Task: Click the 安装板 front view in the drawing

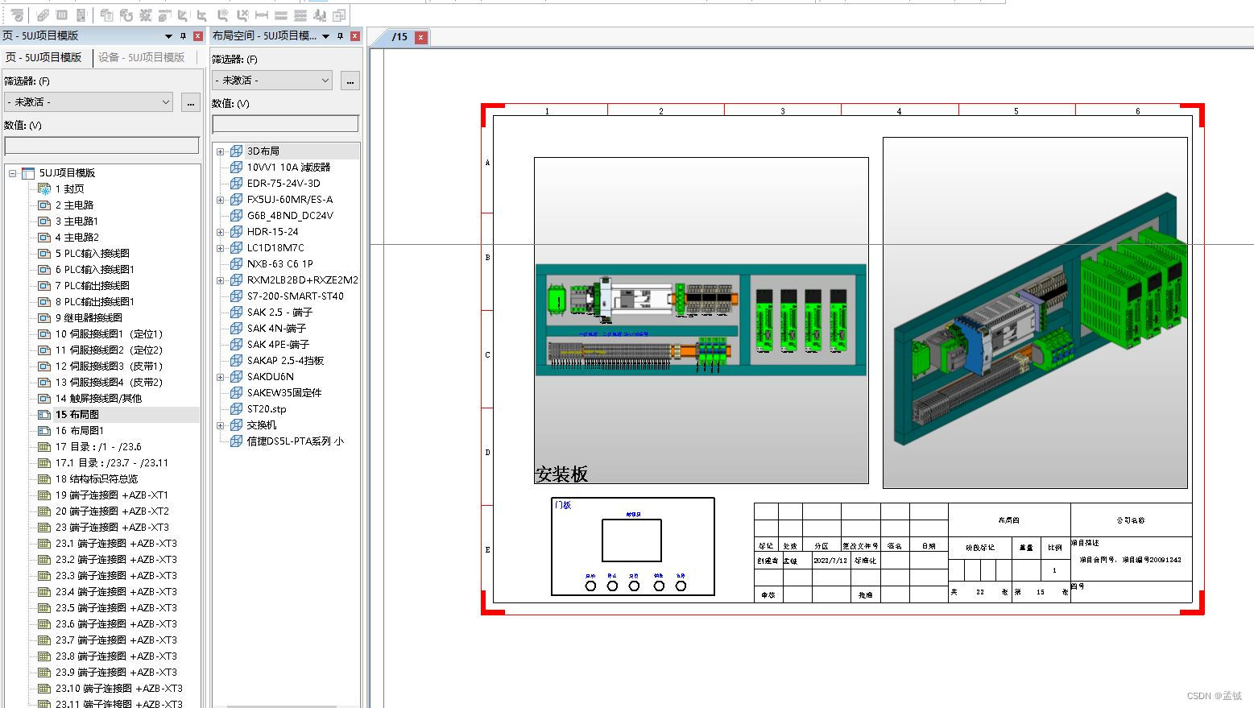Action: [701, 321]
